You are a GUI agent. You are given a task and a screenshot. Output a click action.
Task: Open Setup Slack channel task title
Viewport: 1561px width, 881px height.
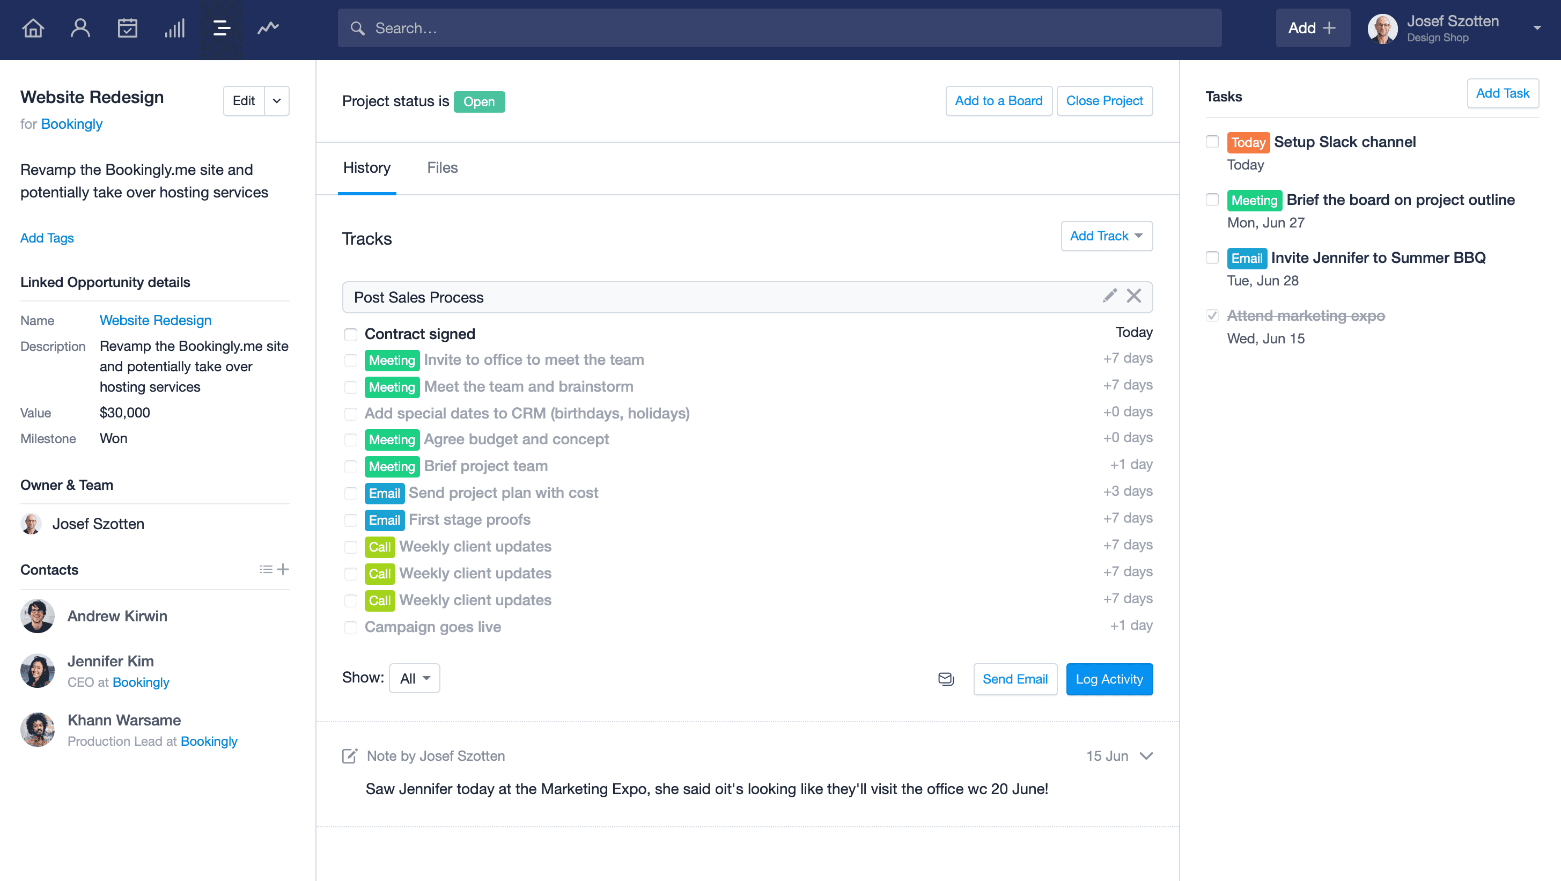coord(1345,142)
